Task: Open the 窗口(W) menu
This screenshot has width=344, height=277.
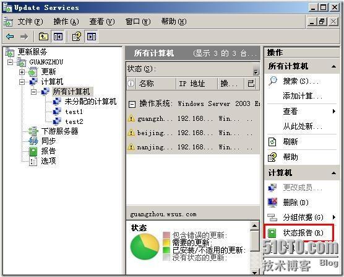Action: point(138,22)
